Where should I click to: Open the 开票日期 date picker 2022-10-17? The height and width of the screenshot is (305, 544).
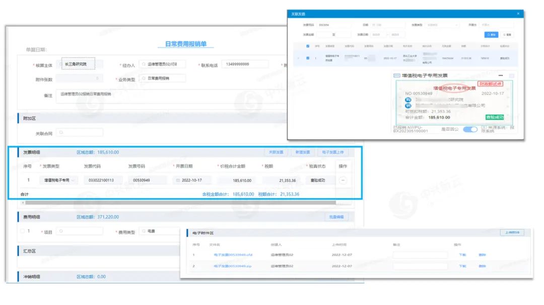pos(192,180)
